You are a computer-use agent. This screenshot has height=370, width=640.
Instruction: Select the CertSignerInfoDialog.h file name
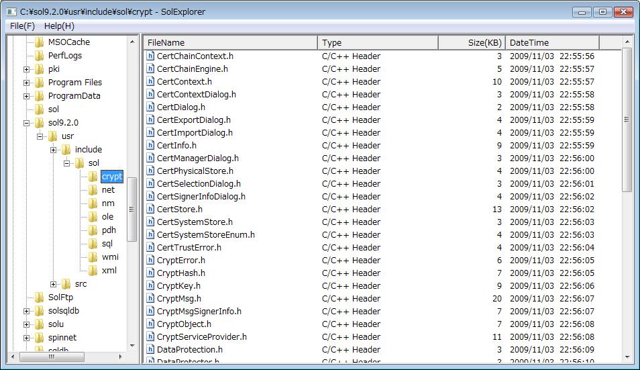point(201,197)
